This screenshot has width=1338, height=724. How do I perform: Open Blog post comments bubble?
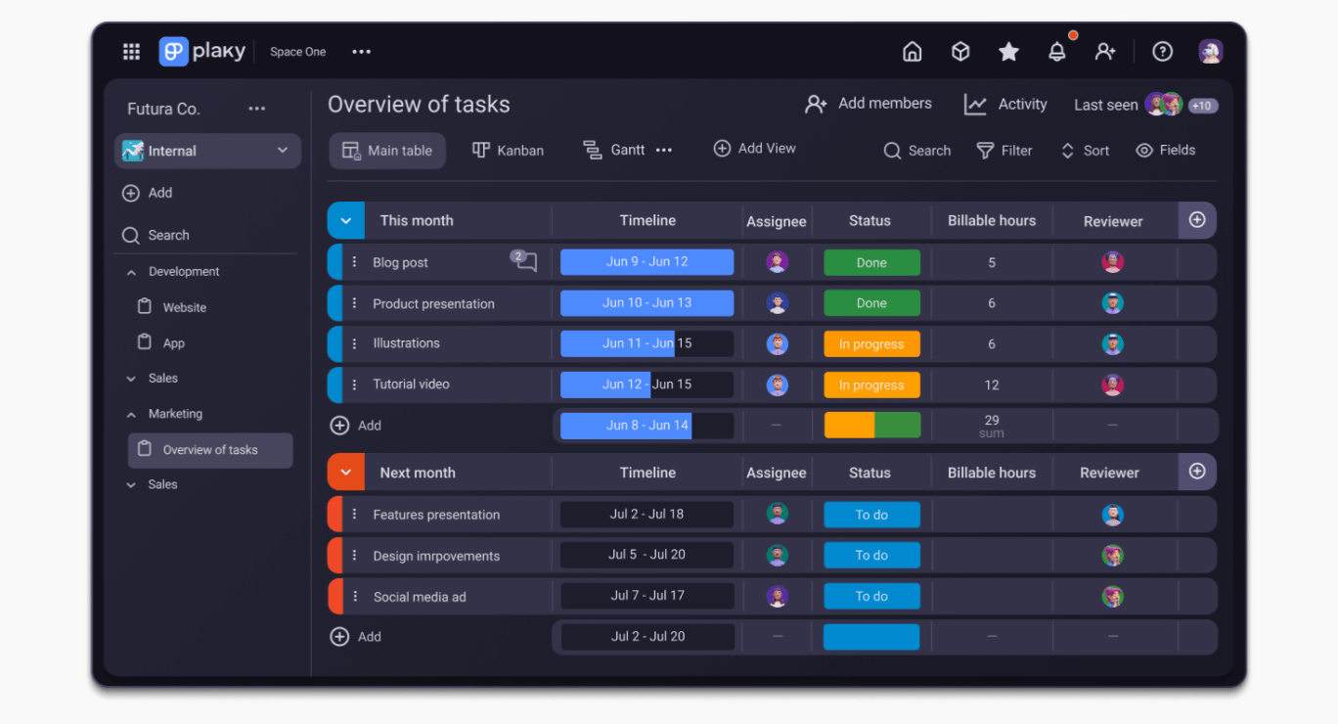(524, 260)
